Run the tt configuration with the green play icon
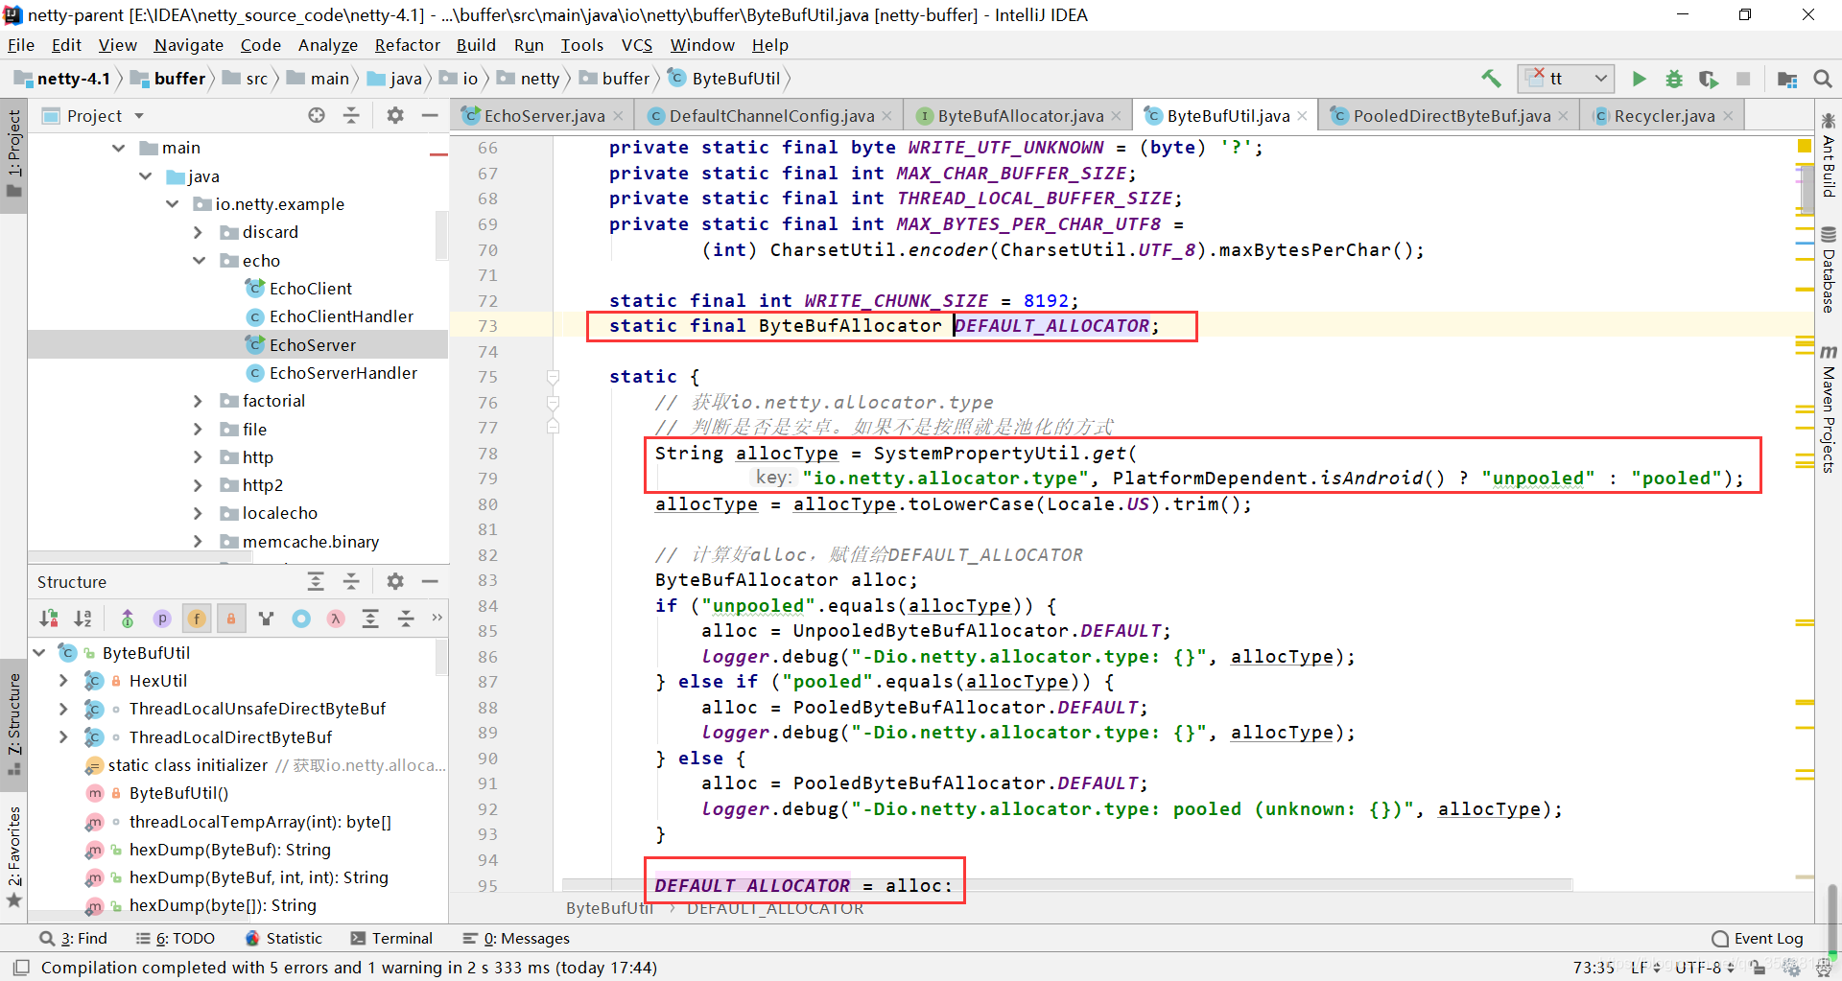This screenshot has height=981, width=1842. coord(1640,79)
